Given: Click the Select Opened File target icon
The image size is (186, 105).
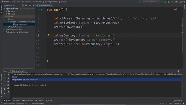Looking at the screenshot, I should 23,6.
